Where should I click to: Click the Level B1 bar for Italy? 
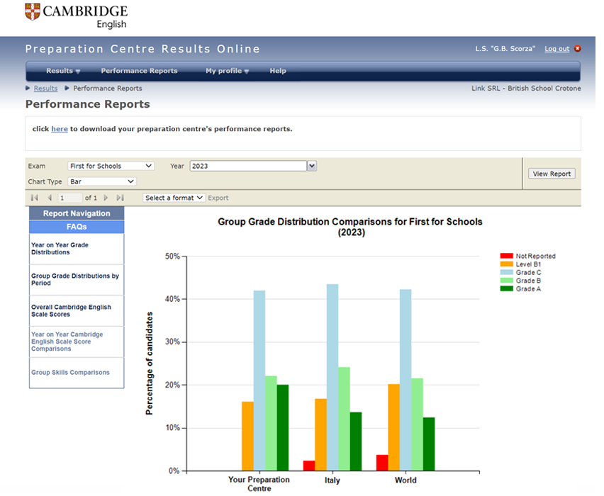coord(321,435)
